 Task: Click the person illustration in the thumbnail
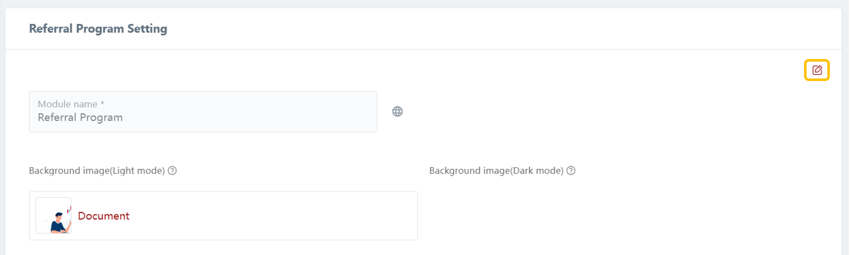pos(58,222)
